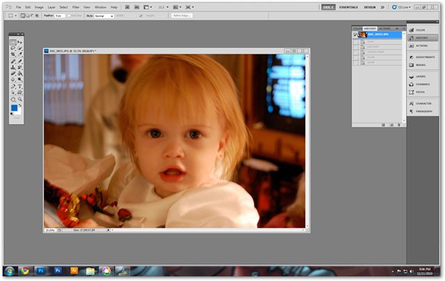Create new document from current state
Viewport: 445px width, 281px height.
coord(383,125)
